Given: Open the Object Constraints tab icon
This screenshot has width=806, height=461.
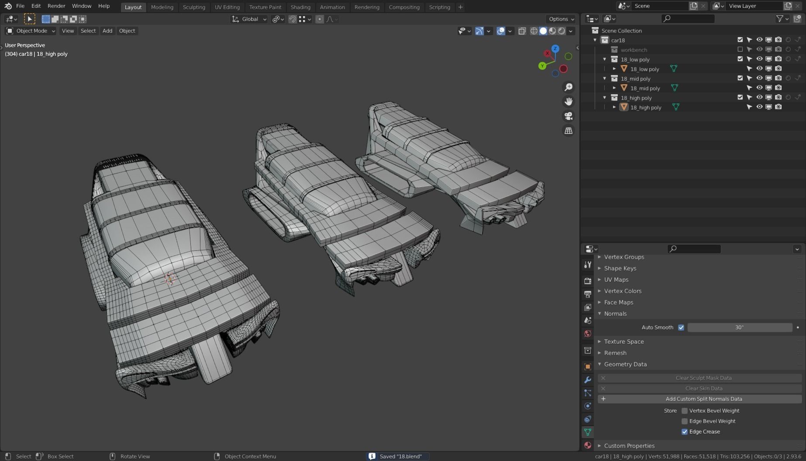Looking at the screenshot, I should 588,419.
